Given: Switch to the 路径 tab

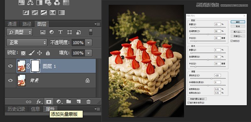Looking at the screenshot, I should [27, 24].
